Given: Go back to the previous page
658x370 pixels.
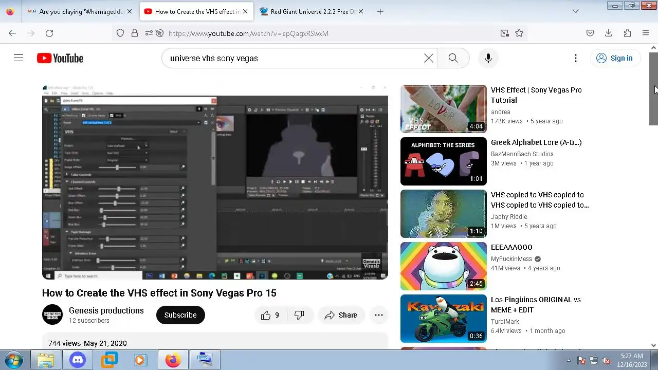Looking at the screenshot, I should (12, 33).
